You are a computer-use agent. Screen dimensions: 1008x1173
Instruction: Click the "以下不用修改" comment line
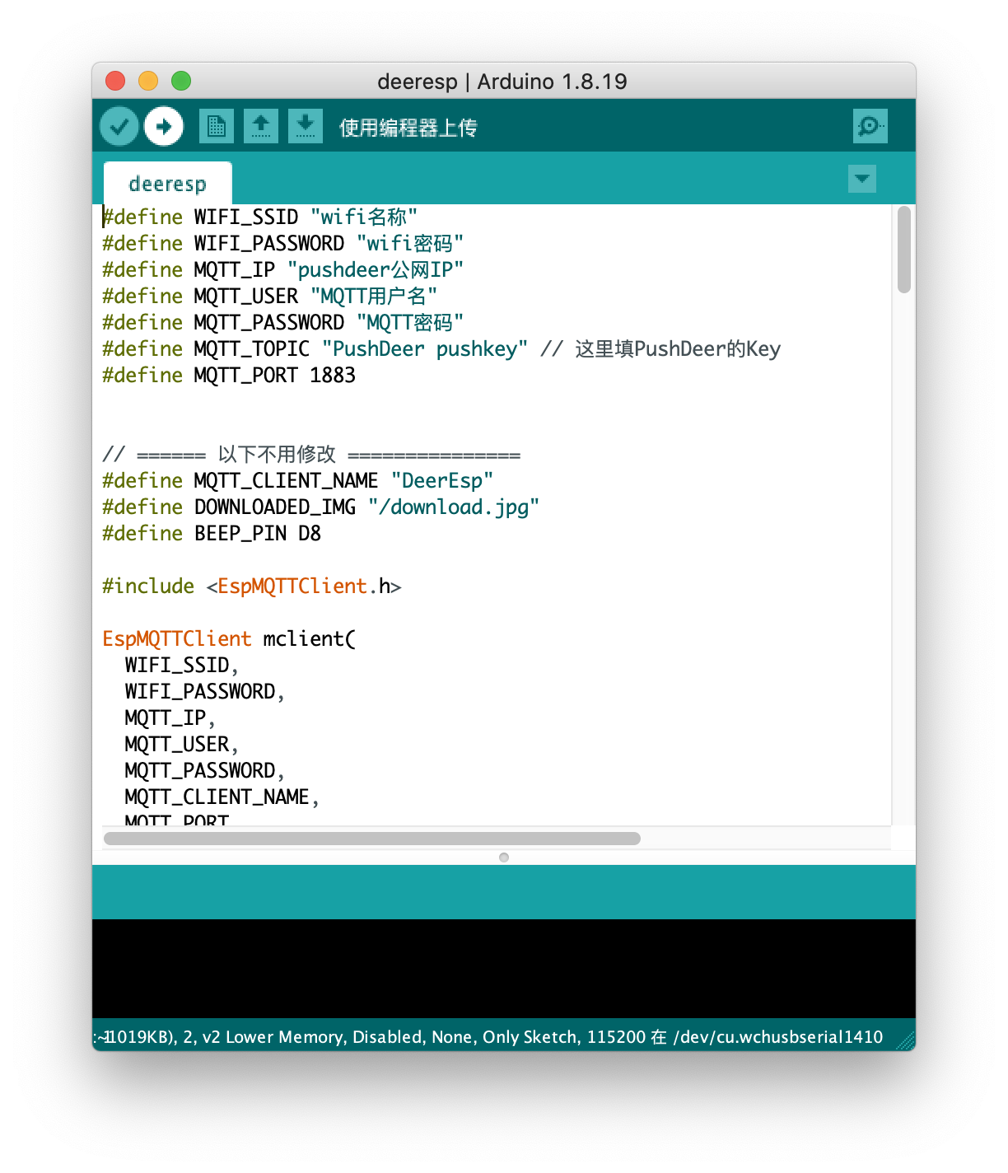pos(311,454)
